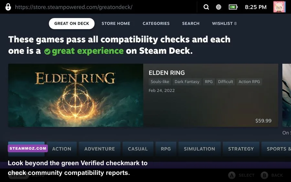Open the Categories tab
291x182 pixels.
click(156, 24)
